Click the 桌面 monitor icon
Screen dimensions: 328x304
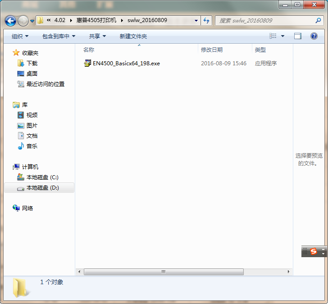click(21, 73)
